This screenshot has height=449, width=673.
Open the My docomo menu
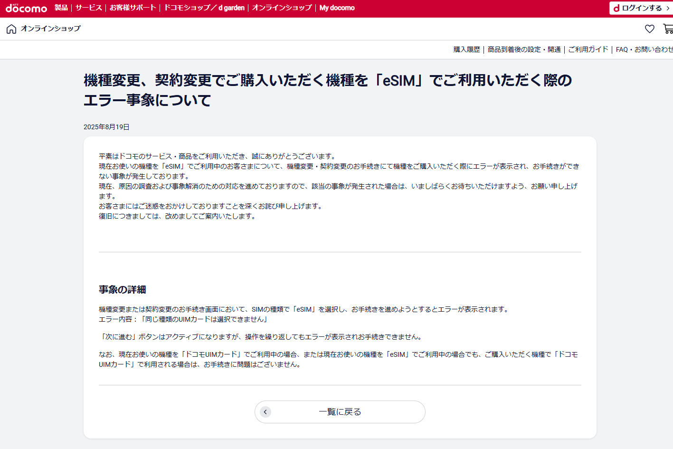[x=337, y=8]
